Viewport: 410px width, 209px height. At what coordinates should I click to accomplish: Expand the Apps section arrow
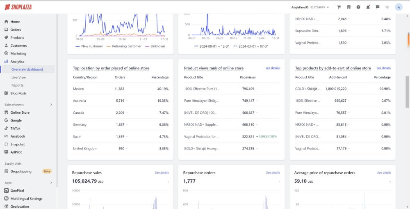click(51, 183)
